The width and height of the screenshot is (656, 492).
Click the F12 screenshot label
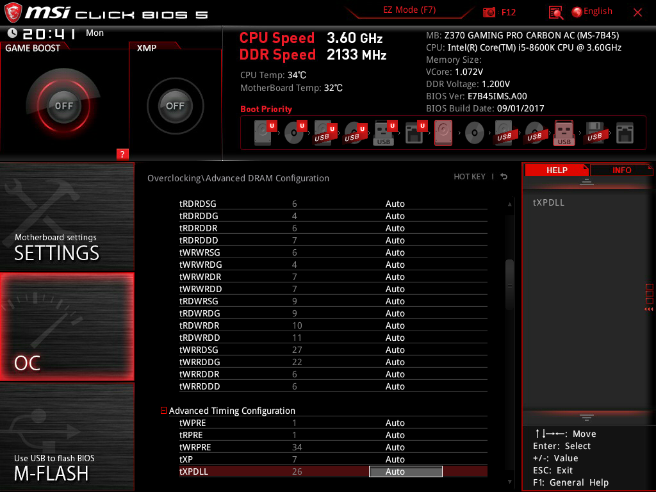(508, 13)
